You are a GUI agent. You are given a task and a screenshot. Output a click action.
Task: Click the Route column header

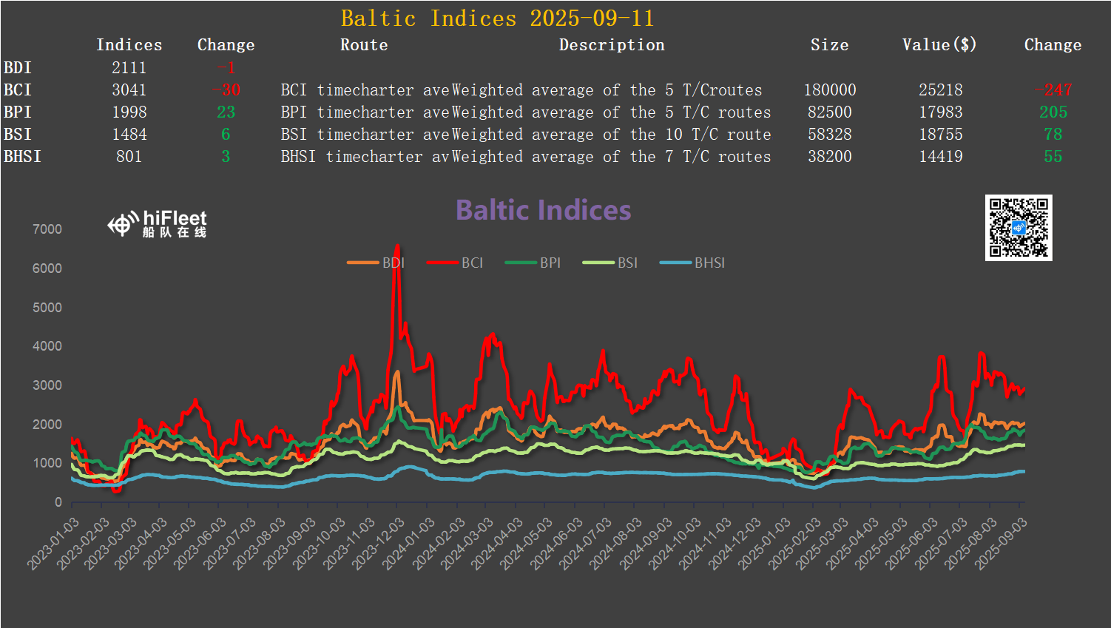click(363, 45)
